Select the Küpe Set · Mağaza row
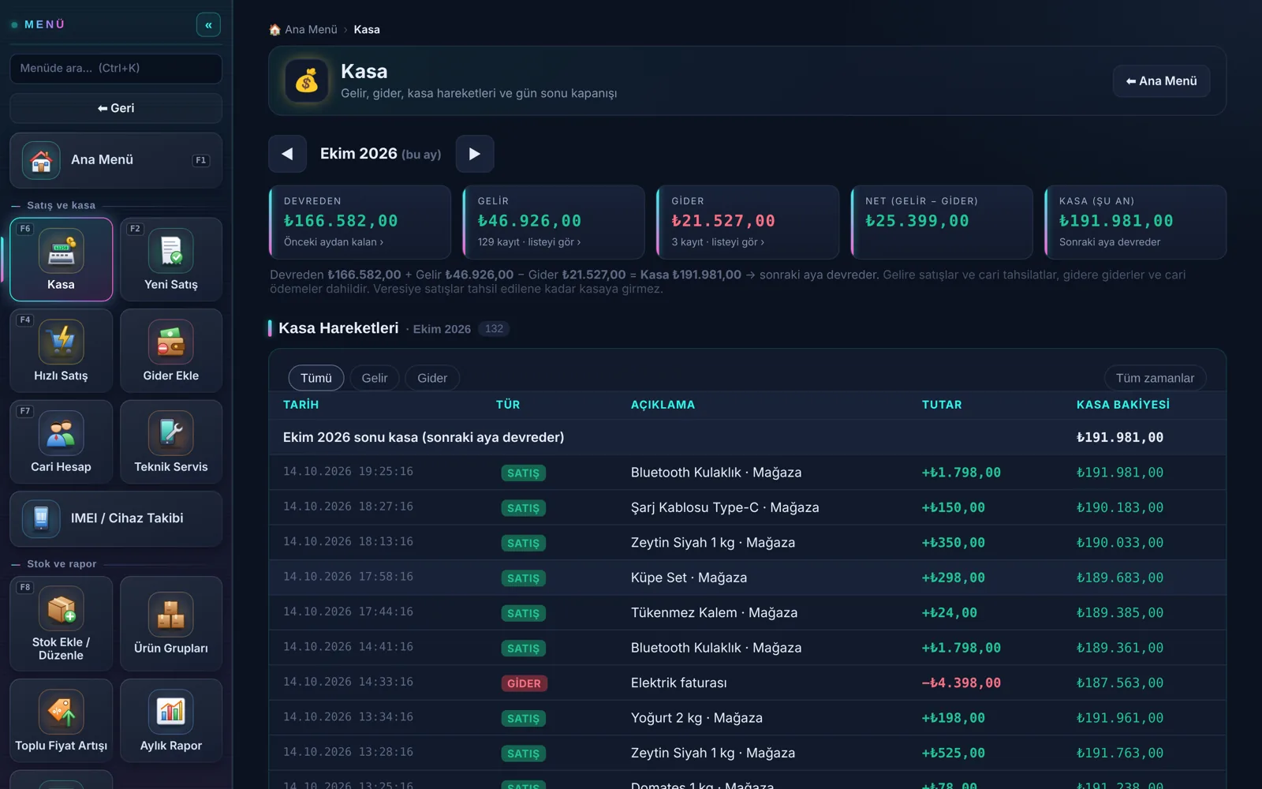Image resolution: width=1262 pixels, height=789 pixels. (x=748, y=578)
